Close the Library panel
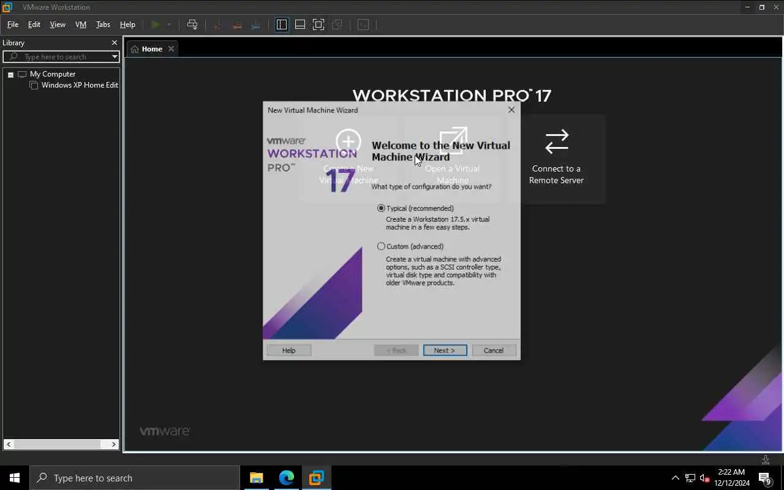Viewport: 784px width, 490px height. [x=114, y=43]
